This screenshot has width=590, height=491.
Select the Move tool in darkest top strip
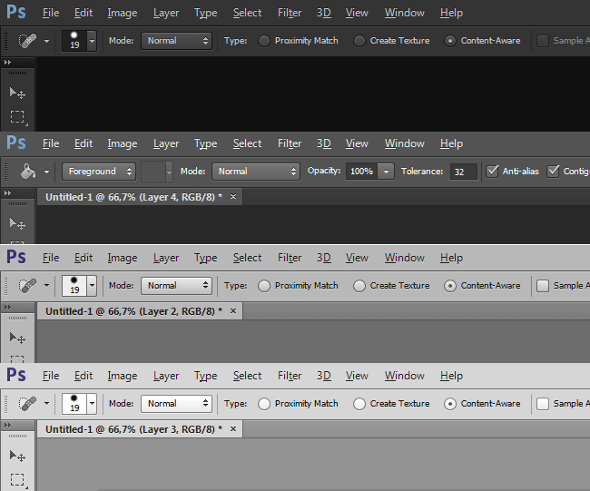click(17, 93)
